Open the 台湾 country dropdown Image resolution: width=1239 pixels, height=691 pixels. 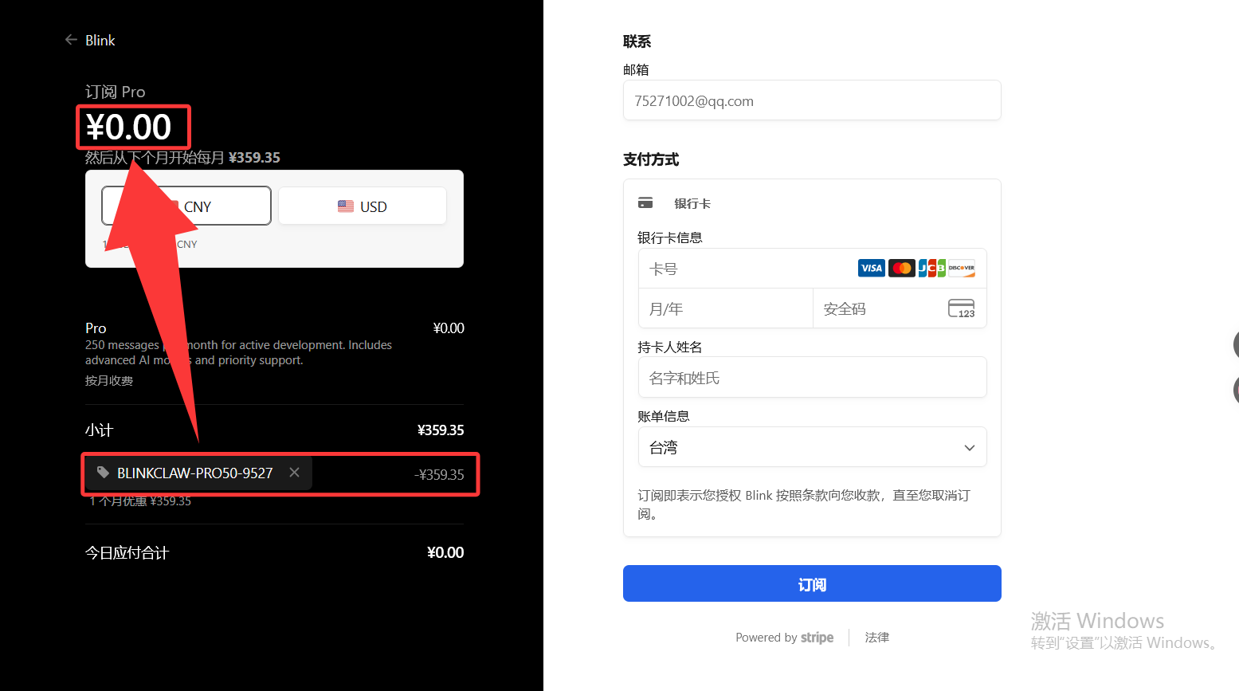pyautogui.click(x=812, y=447)
